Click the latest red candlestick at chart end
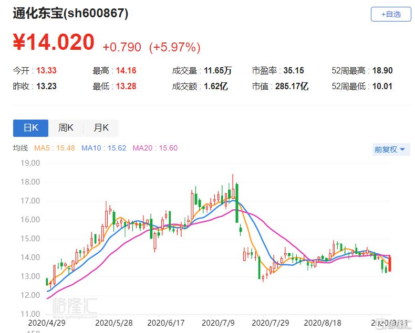The image size is (415, 333). (x=390, y=263)
